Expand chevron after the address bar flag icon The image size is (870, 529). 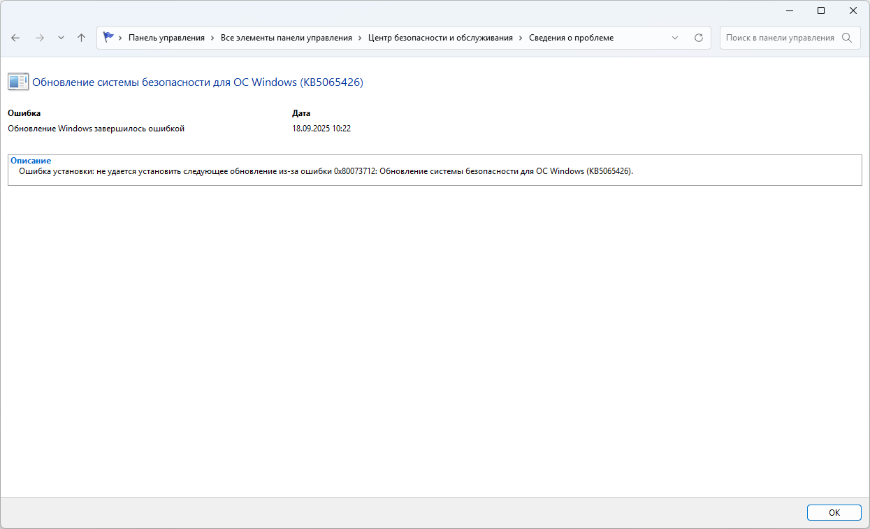121,38
